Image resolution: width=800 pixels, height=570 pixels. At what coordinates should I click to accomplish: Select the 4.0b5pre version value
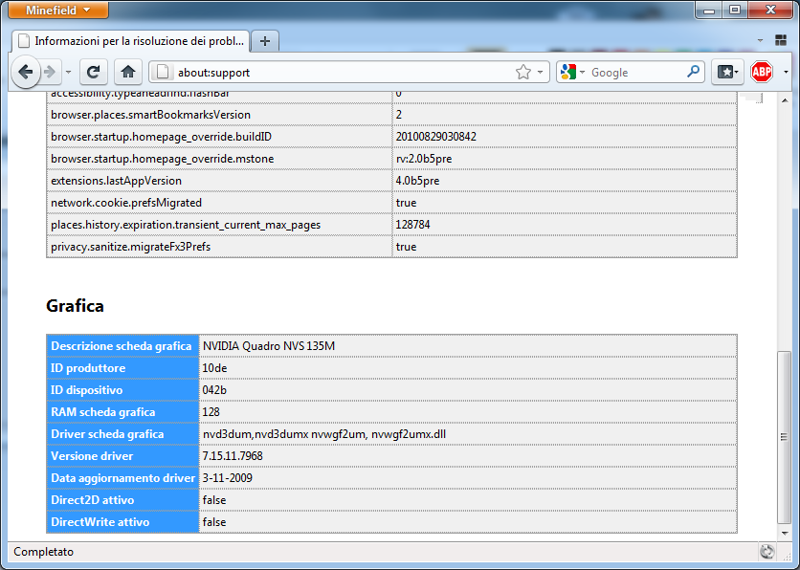point(418,181)
